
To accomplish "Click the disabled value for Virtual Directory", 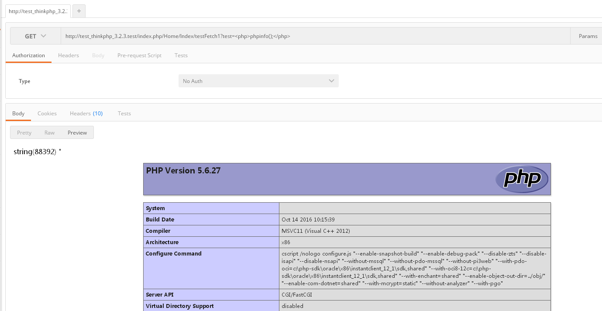I will pyautogui.click(x=292, y=306).
